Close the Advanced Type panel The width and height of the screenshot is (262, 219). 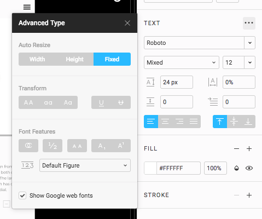(x=127, y=23)
